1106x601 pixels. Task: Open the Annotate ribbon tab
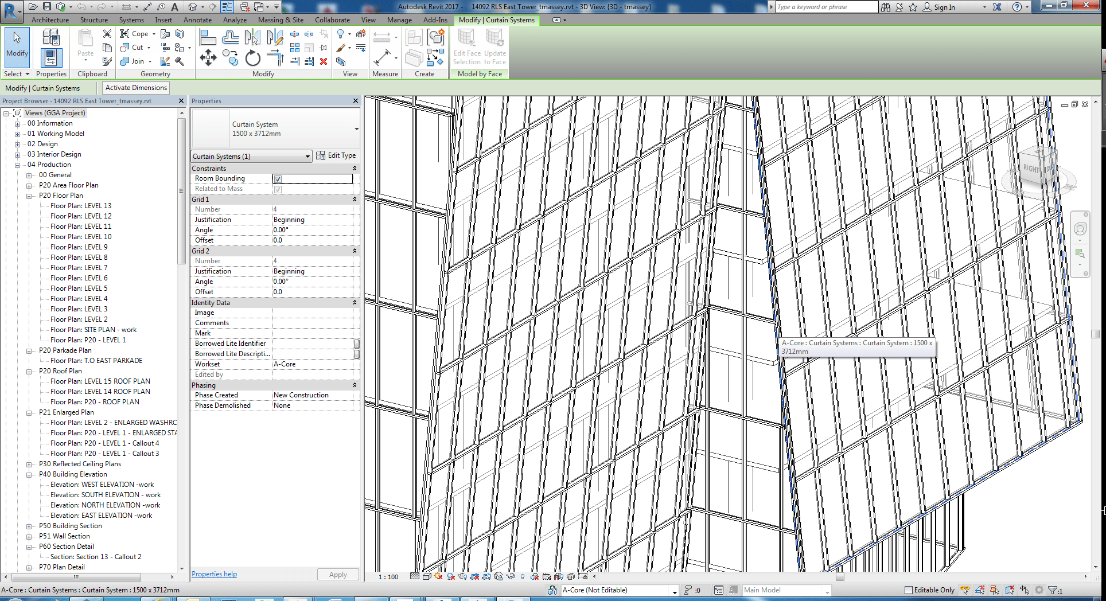pos(197,19)
